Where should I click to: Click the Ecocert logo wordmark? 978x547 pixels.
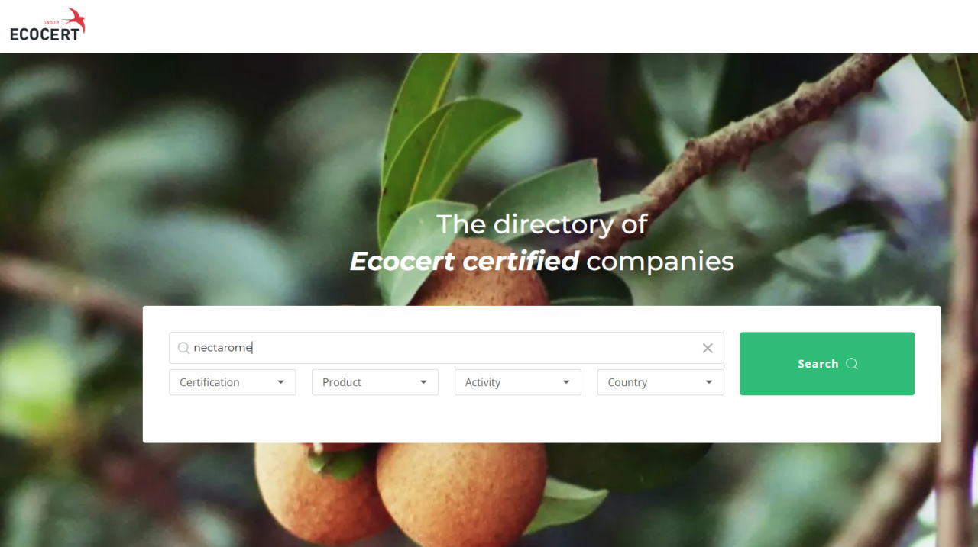click(44, 34)
